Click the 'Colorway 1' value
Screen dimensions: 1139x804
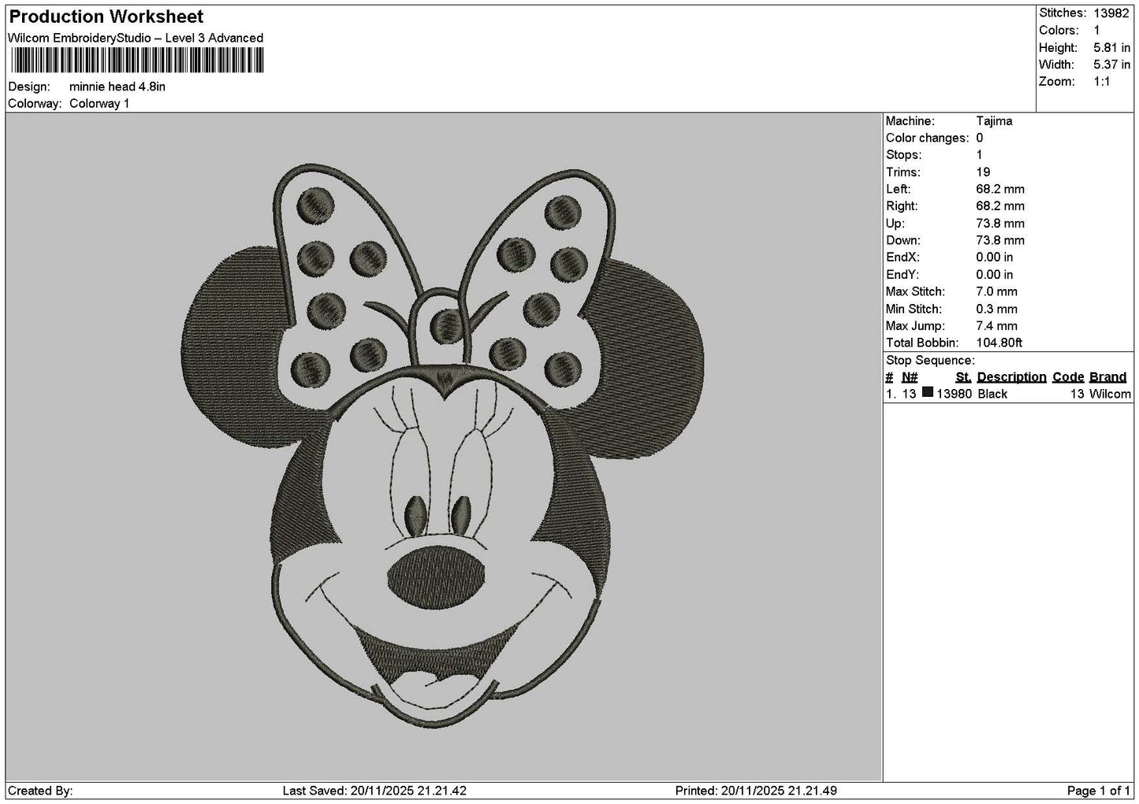point(99,104)
